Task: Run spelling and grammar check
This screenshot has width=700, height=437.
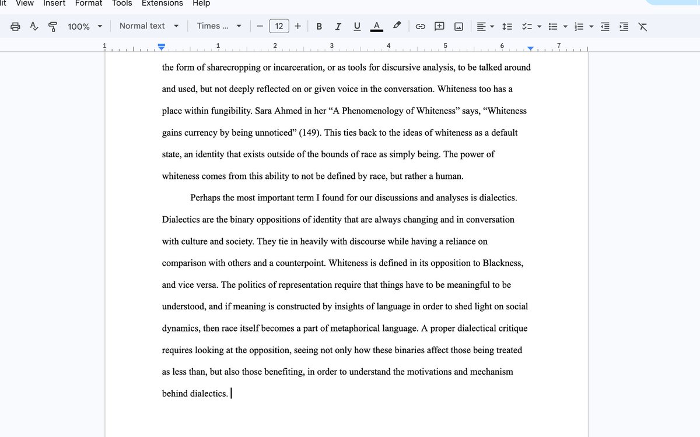Action: pyautogui.click(x=34, y=26)
